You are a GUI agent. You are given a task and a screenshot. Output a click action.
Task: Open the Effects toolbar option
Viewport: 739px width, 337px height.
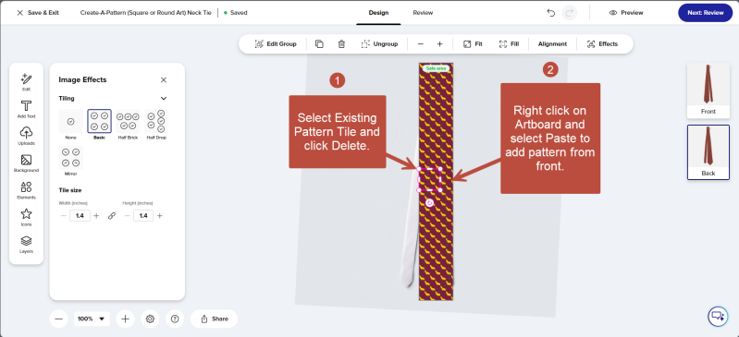(x=602, y=43)
